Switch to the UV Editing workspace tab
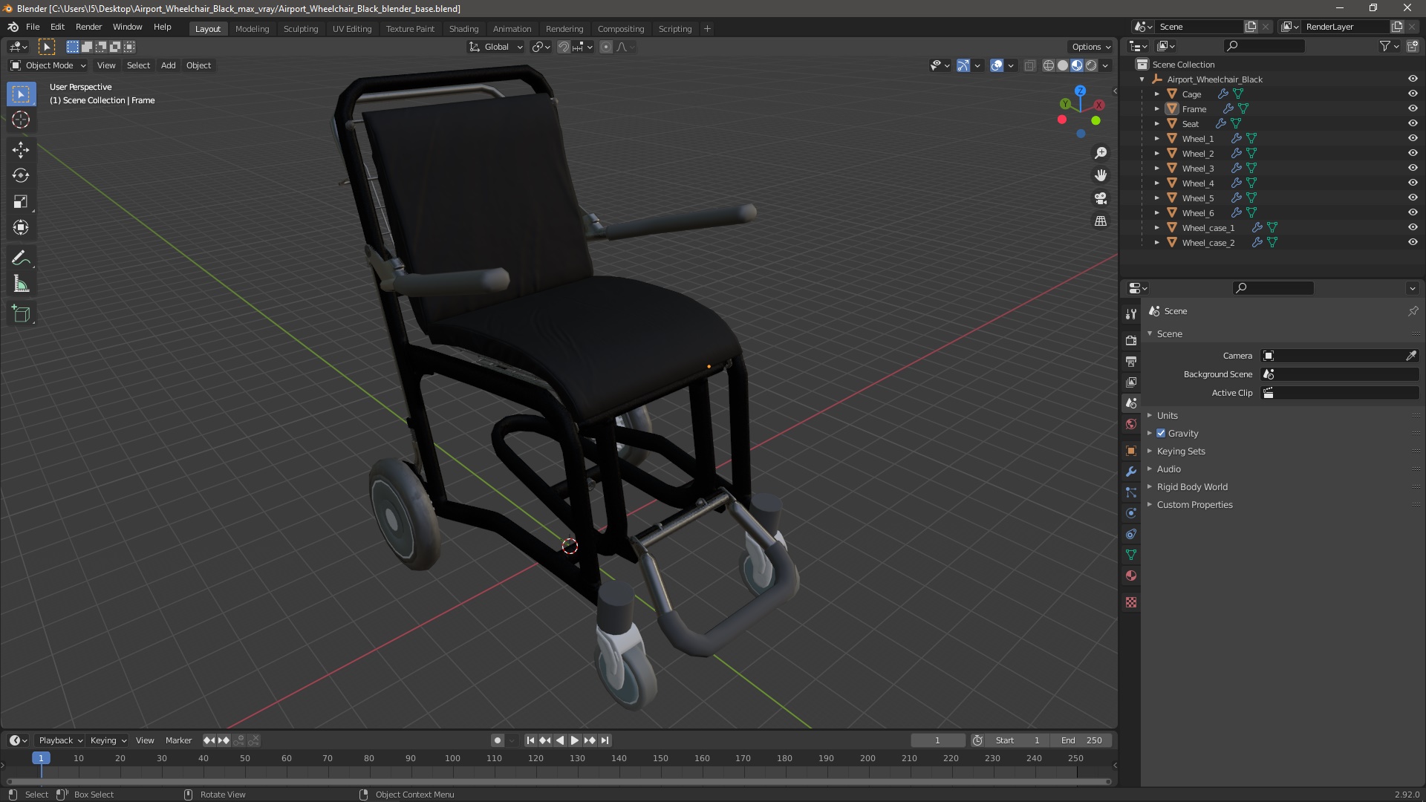 point(352,28)
